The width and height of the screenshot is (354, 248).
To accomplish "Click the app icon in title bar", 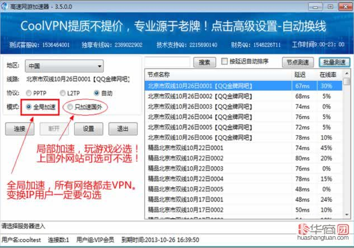I will 4,6.
